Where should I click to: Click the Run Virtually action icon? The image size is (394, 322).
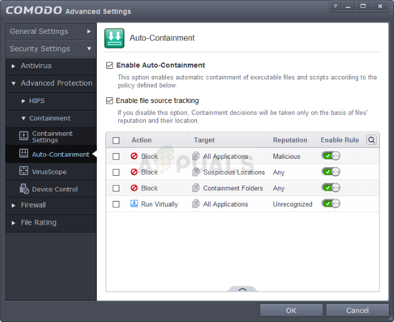(134, 204)
